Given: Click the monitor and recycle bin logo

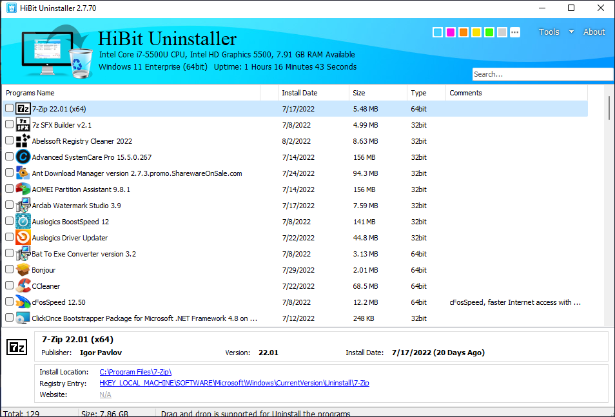Looking at the screenshot, I should 57,52.
